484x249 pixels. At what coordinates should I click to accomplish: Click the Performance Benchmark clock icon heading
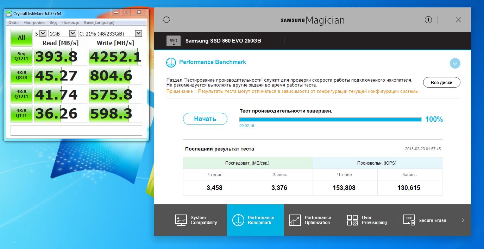(x=171, y=62)
